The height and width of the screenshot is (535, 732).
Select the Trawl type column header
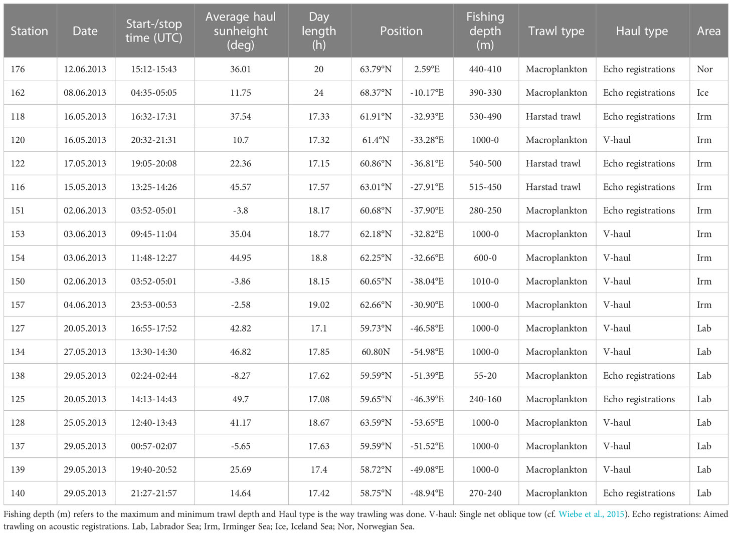[x=556, y=31]
